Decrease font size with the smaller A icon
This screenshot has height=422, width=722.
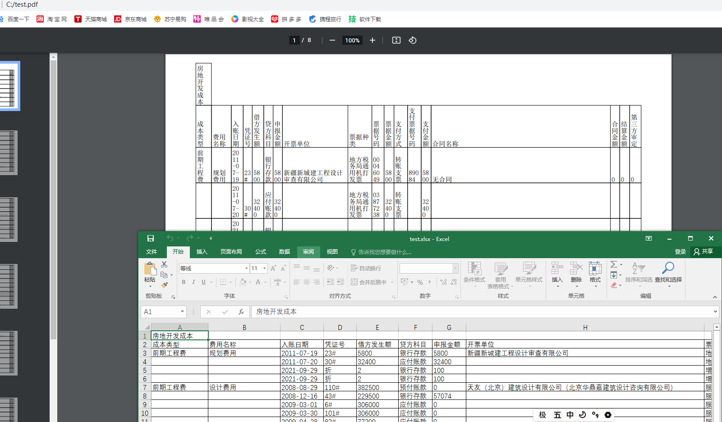coord(283,269)
